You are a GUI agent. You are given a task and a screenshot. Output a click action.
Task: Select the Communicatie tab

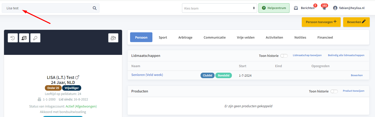coord(215,37)
